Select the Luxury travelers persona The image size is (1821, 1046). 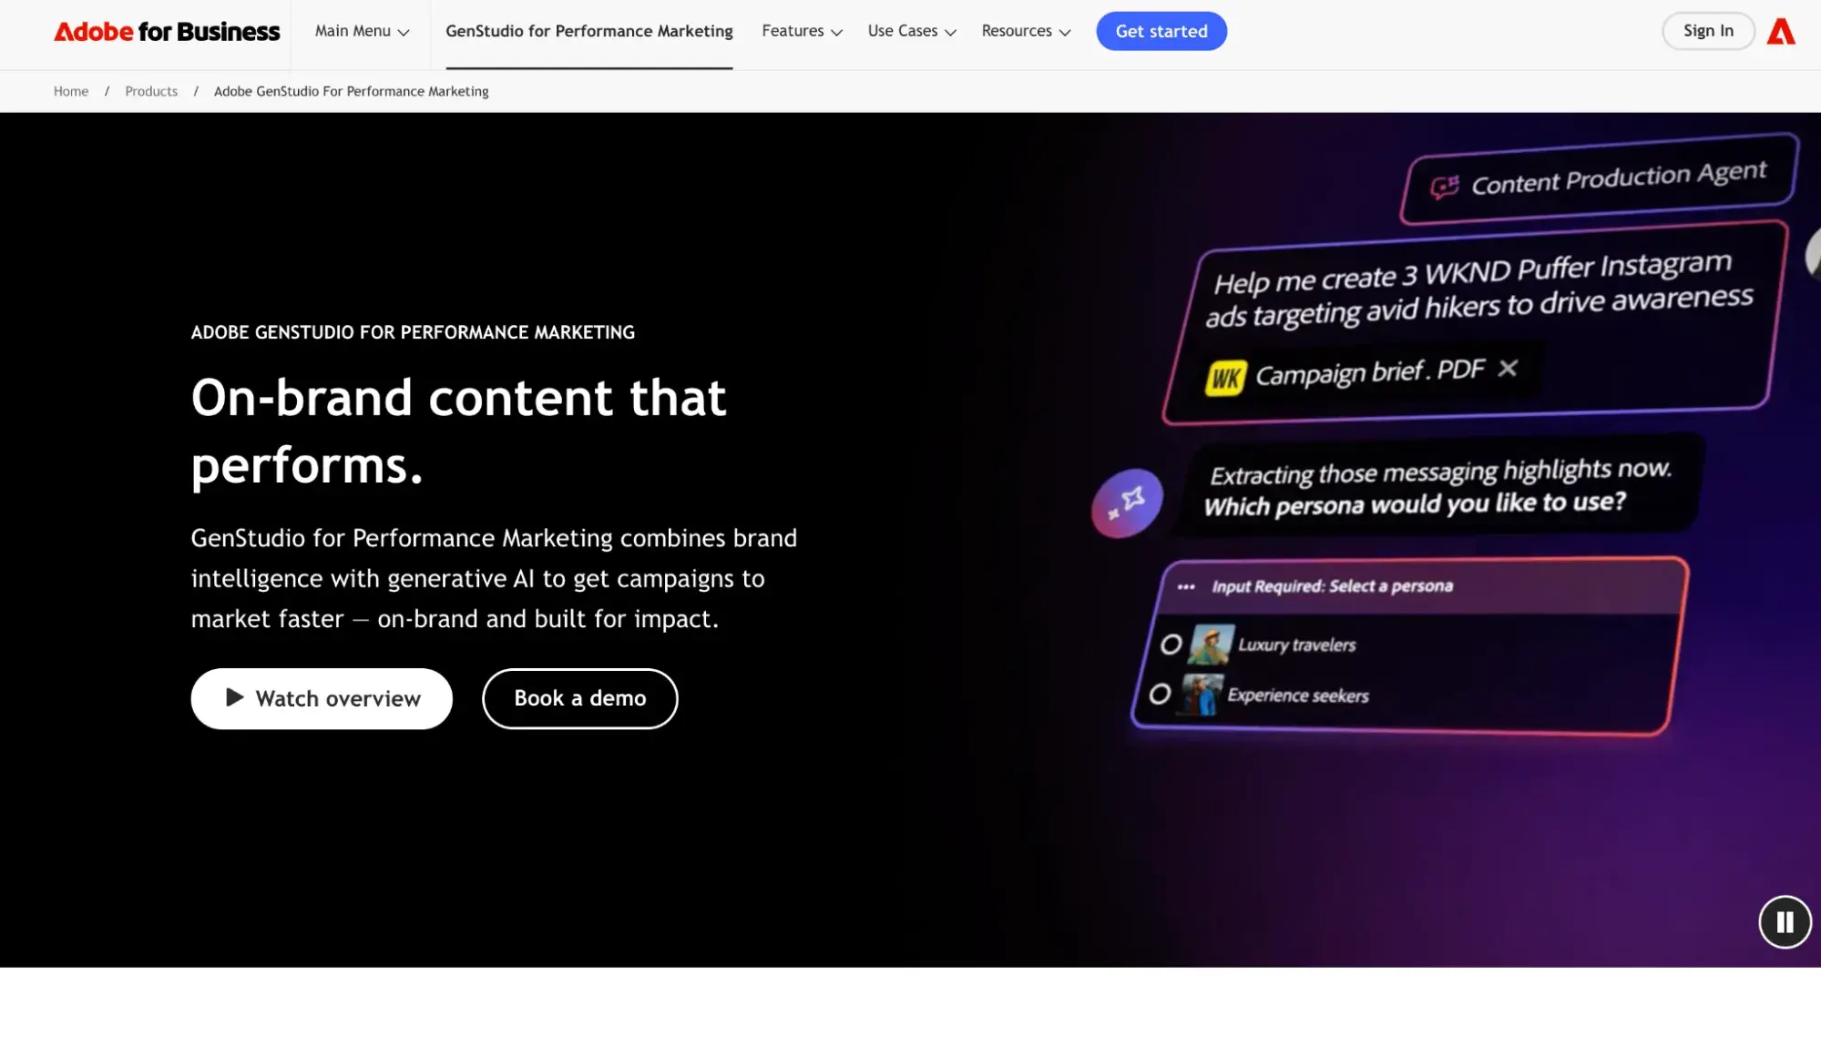[1171, 645]
